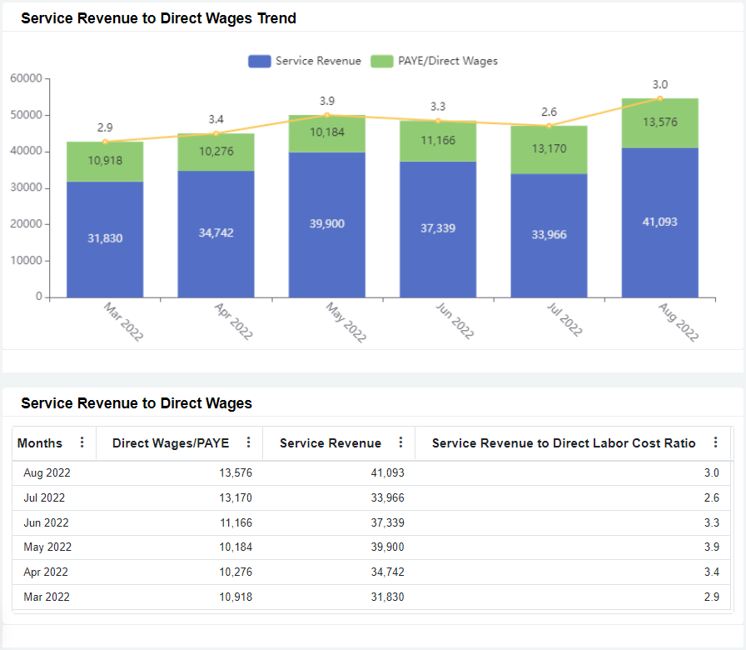Click the line marker above Jul 2022 showing 2.6
This screenshot has height=650, width=746.
point(549,125)
